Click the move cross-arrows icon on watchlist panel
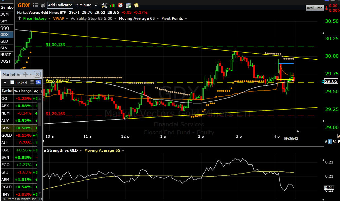The height and width of the screenshot is (201, 340). pos(25,74)
